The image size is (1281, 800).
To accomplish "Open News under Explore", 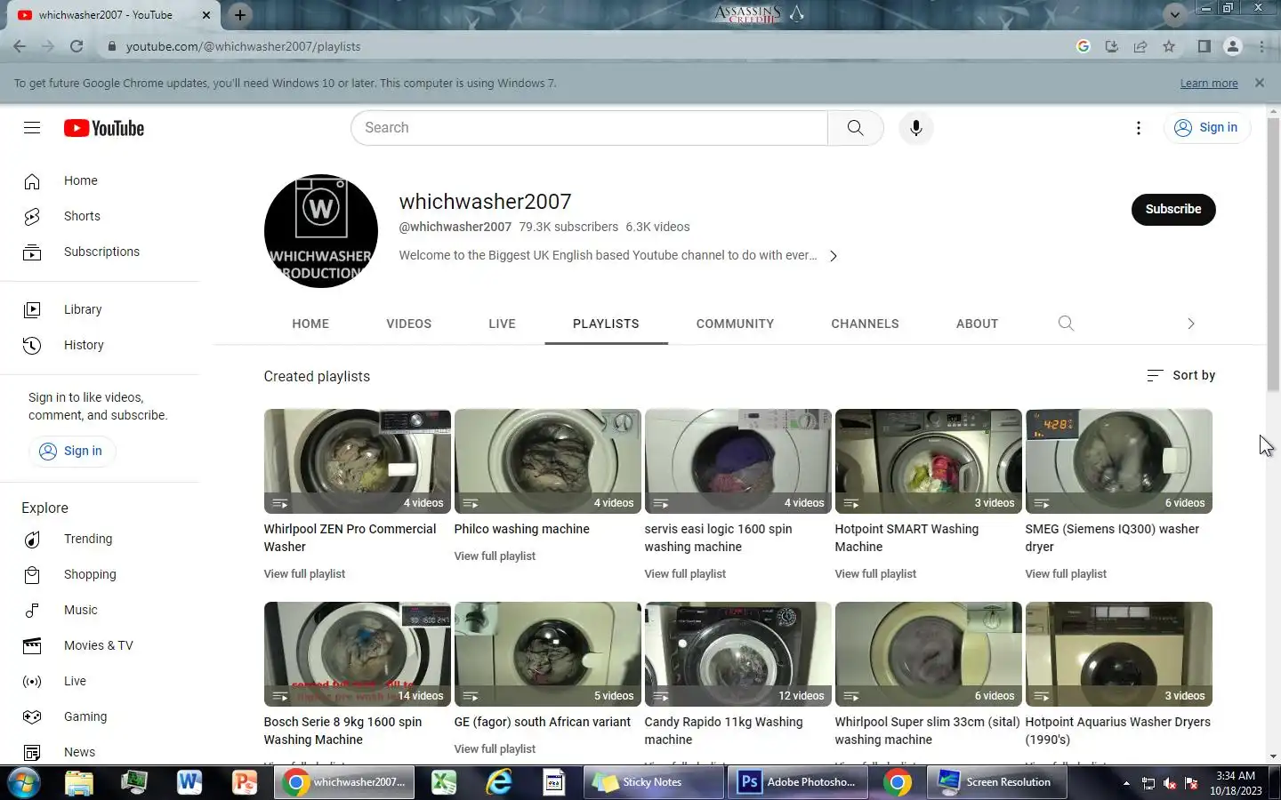I will pyautogui.click(x=100, y=752).
